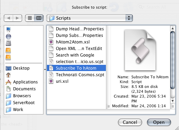This screenshot has width=179, height=130.
Task: Select the hard disk icon in sidebar
Action: (x=8, y=43)
